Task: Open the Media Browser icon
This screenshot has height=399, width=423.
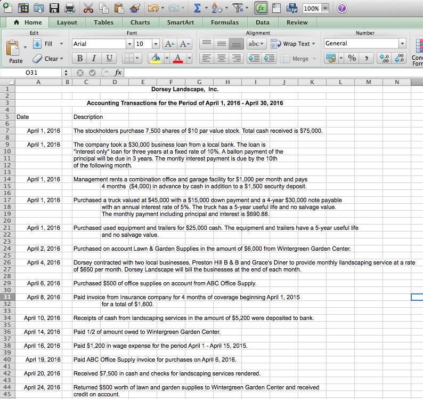Action: 291,8
